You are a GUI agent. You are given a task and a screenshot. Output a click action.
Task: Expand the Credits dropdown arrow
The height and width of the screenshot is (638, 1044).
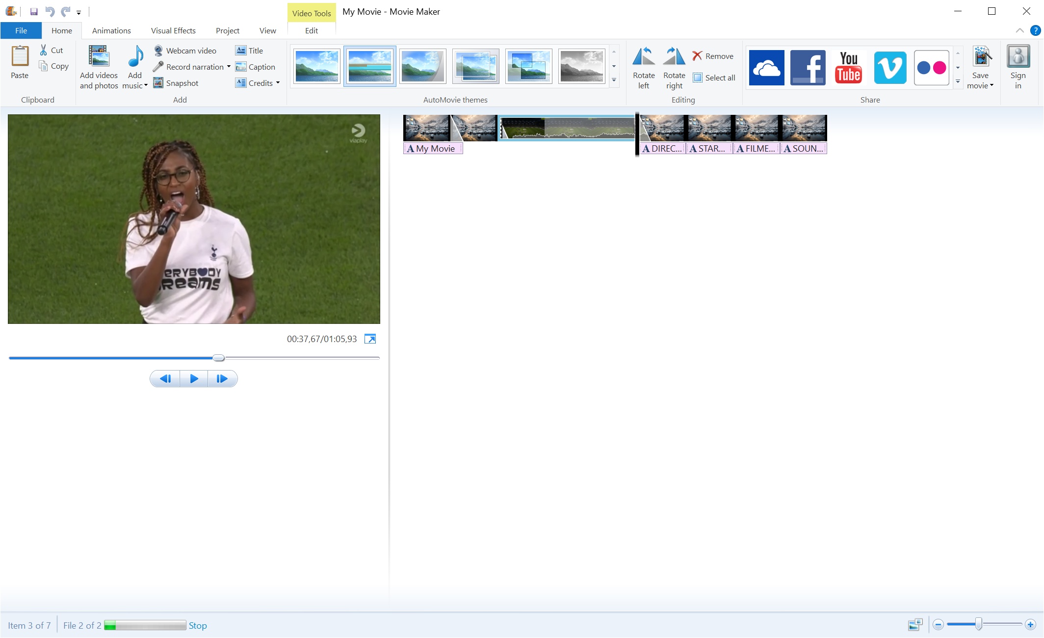280,83
